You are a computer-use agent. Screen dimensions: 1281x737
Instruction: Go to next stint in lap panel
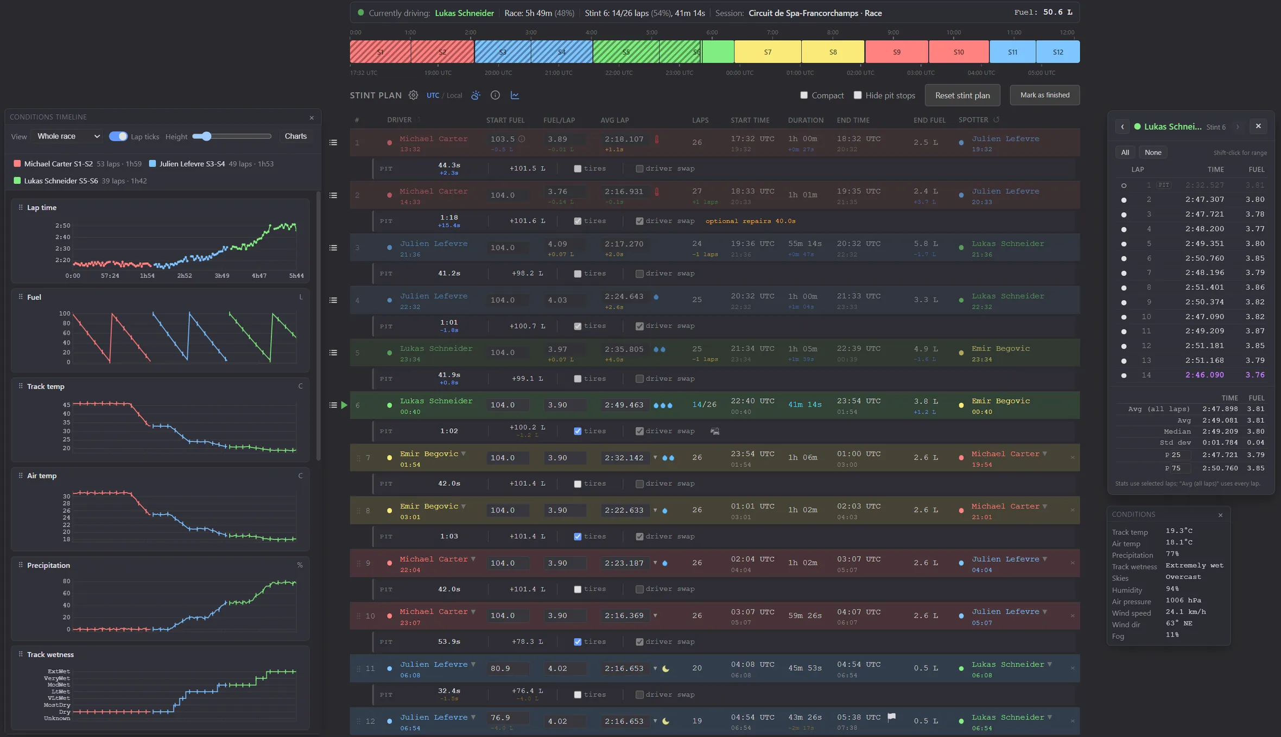click(x=1238, y=126)
